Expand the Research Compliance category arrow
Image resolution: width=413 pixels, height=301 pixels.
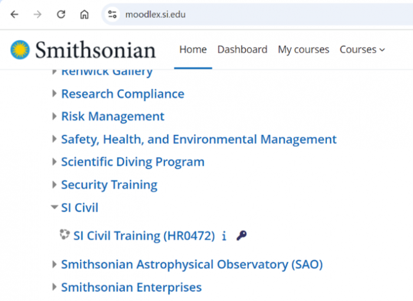[x=54, y=94]
